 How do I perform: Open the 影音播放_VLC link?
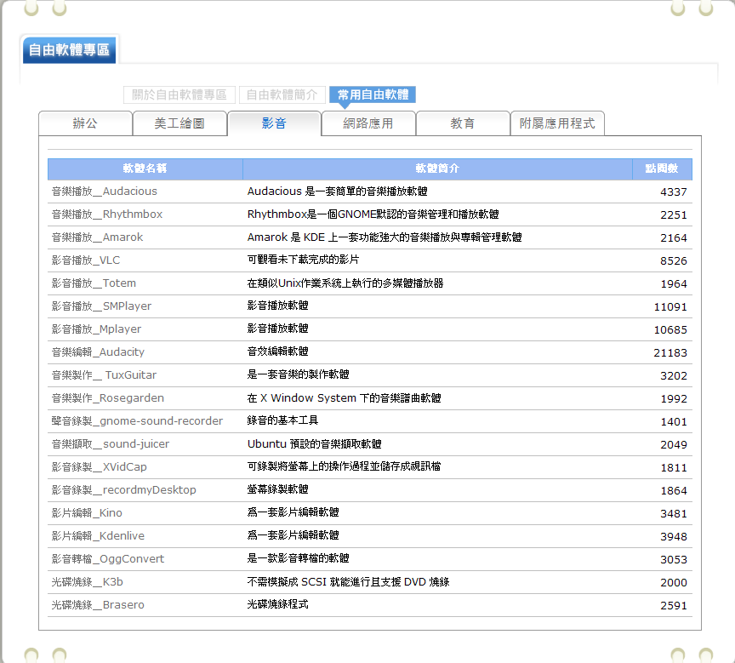click(86, 260)
